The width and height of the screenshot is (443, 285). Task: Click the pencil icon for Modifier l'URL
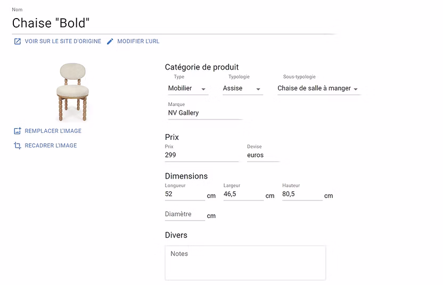(x=110, y=41)
